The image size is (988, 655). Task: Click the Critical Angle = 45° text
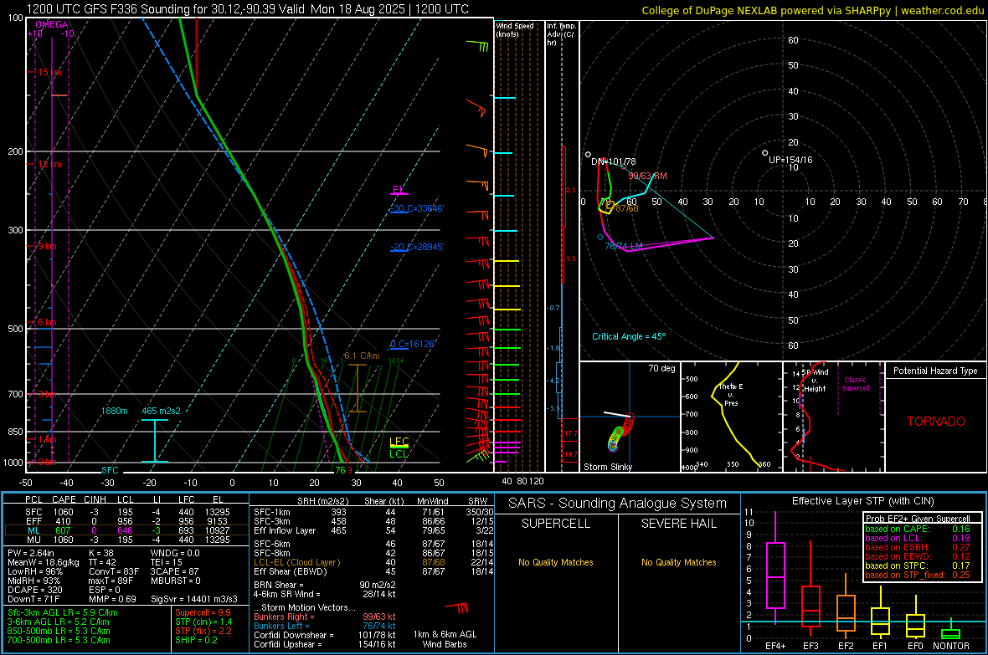click(629, 336)
